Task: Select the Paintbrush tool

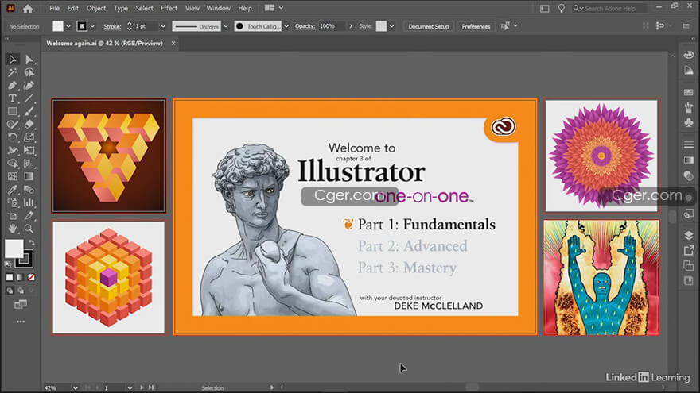Action: click(29, 111)
